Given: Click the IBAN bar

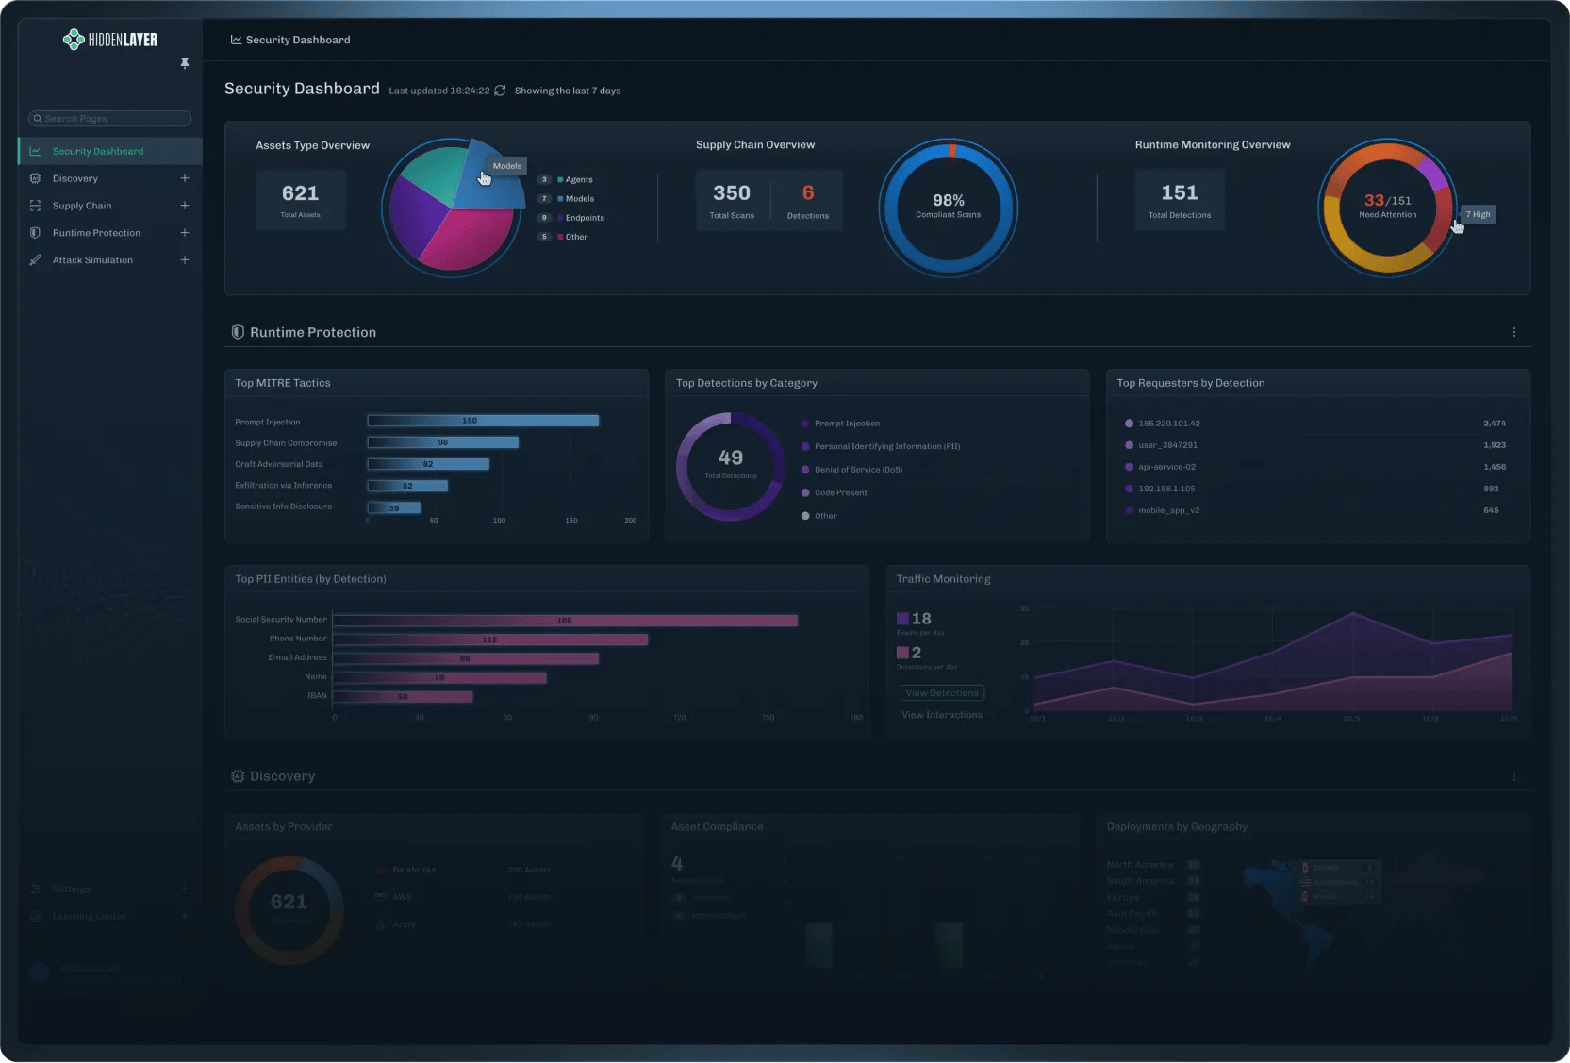Looking at the screenshot, I should [403, 697].
